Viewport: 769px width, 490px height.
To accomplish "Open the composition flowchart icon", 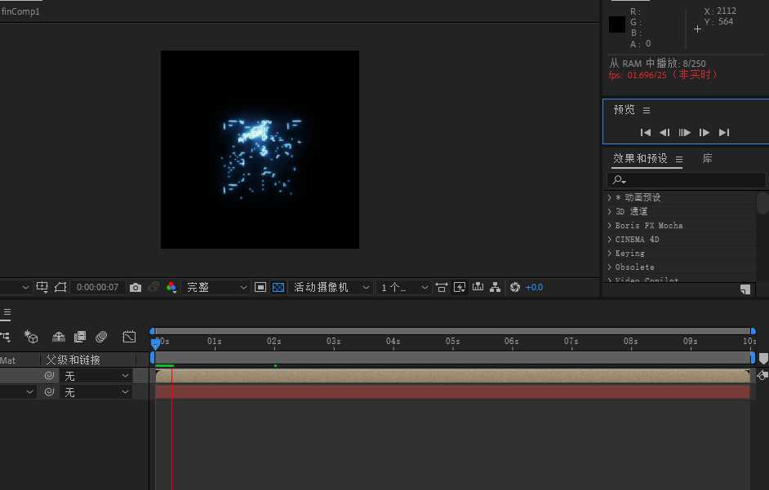I will (496, 287).
